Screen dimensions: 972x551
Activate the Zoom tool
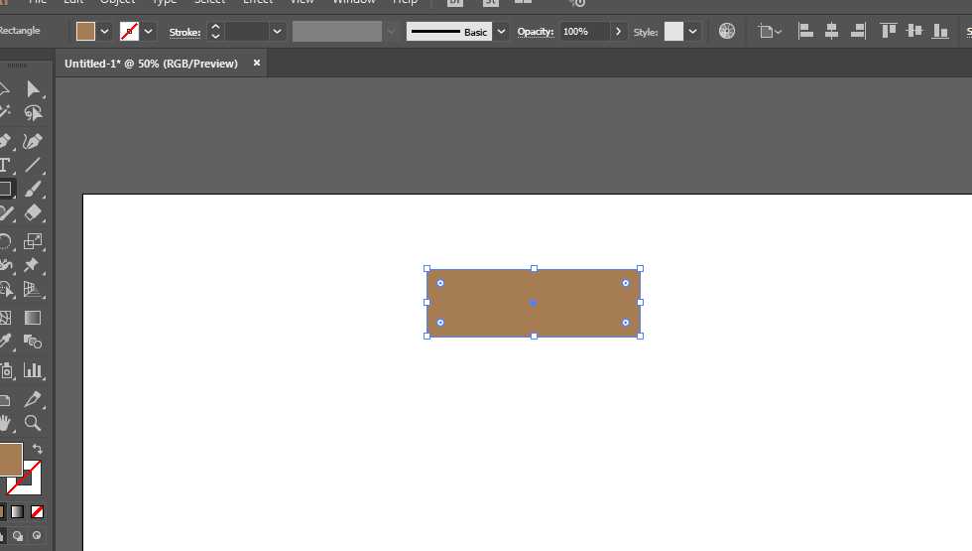(x=33, y=423)
